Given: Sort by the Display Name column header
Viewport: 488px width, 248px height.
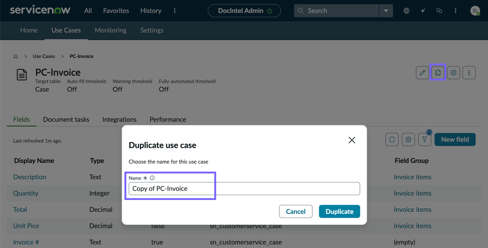Looking at the screenshot, I should pos(34,161).
